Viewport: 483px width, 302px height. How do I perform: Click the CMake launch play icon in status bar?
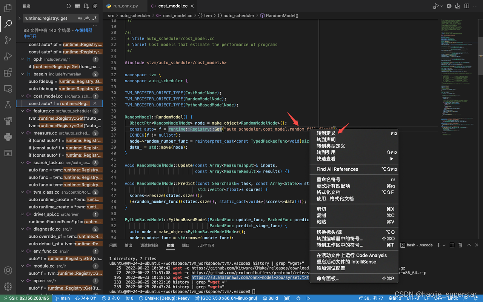[x=308, y=298]
